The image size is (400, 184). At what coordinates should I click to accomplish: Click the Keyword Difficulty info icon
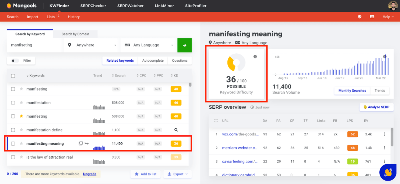pos(255,56)
